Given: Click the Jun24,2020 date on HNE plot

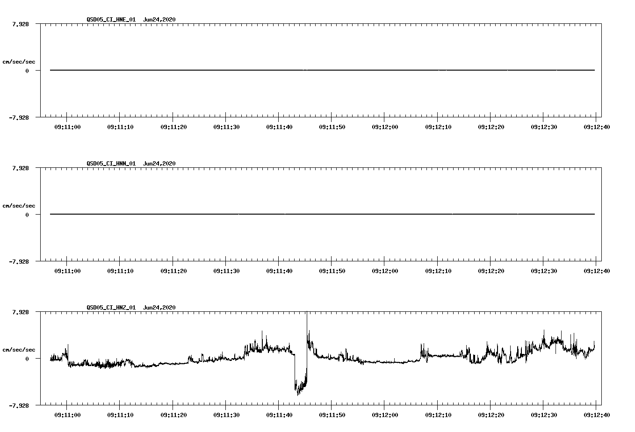Looking at the screenshot, I should click(x=159, y=20).
